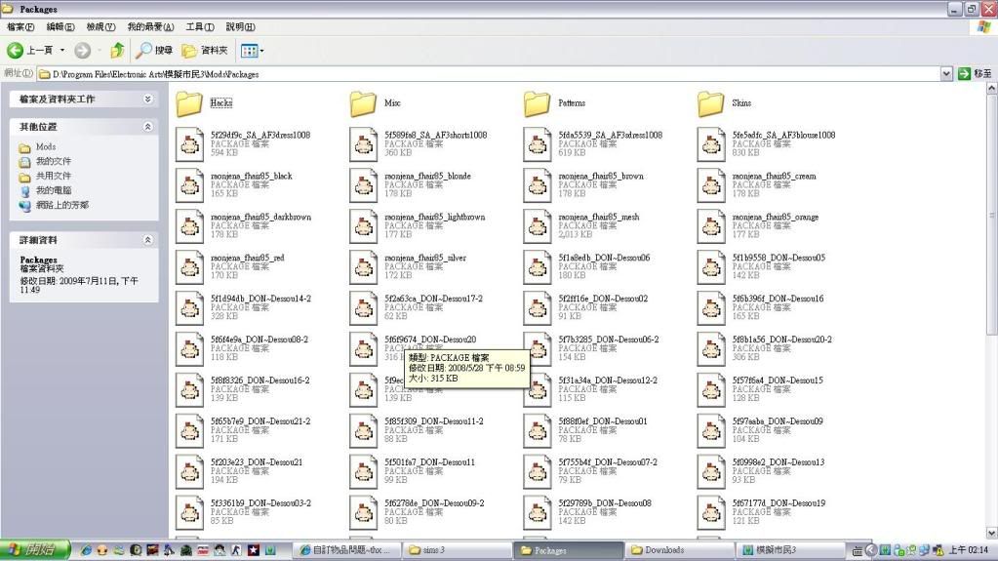Open the 工具(T) menu

[200, 27]
